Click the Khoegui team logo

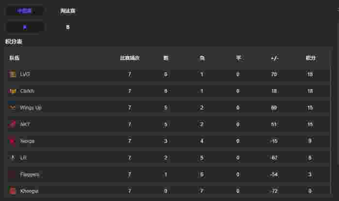tap(13, 191)
